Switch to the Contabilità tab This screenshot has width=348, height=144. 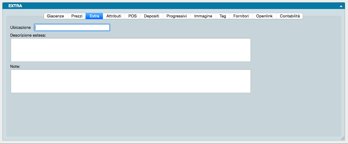click(289, 16)
